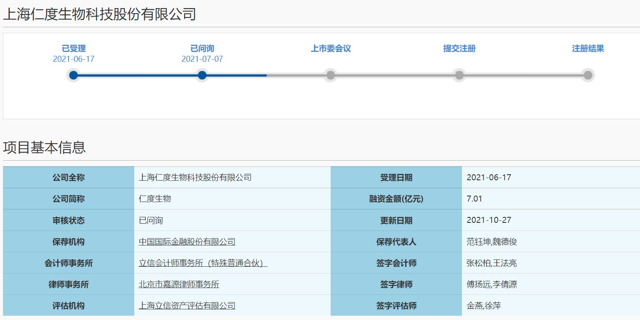This screenshot has height=320, width=640.
Task: Click the 保荐代表人 header cell
Action: pyautogui.click(x=396, y=241)
